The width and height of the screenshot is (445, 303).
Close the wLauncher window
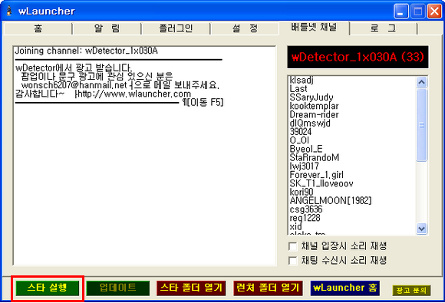pos(434,12)
